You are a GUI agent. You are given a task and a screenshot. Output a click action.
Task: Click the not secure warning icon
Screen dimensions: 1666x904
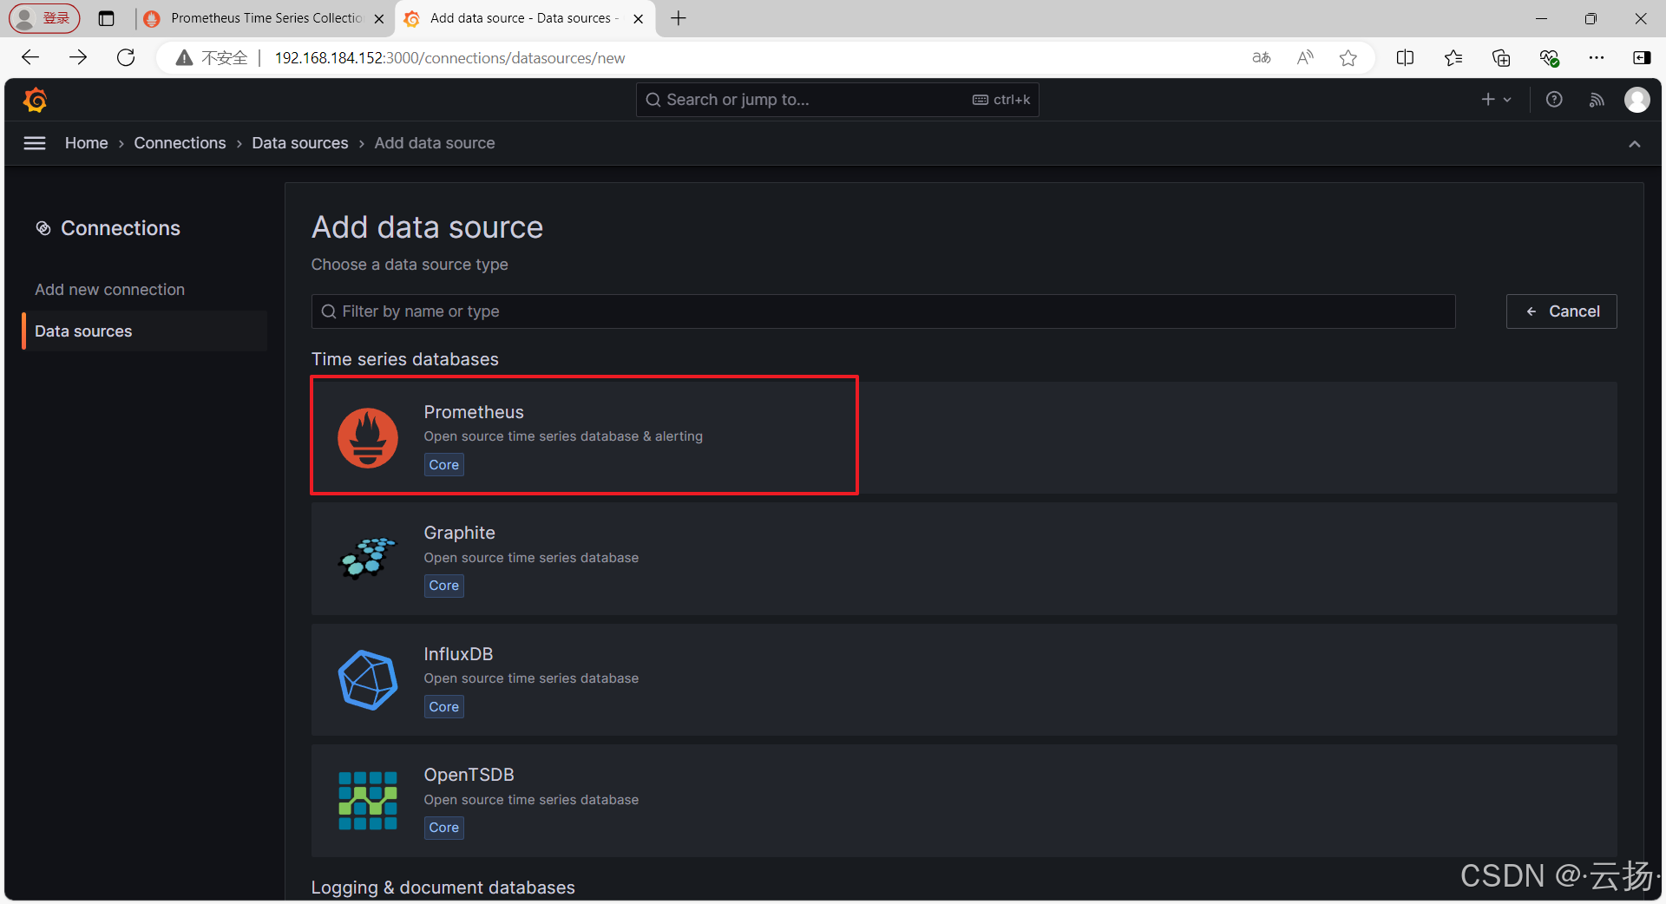coord(184,58)
